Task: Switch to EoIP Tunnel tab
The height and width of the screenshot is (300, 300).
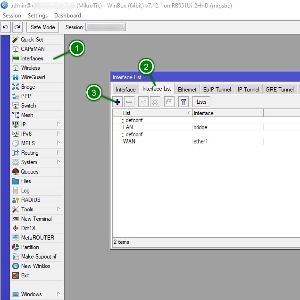Action: 217,90
